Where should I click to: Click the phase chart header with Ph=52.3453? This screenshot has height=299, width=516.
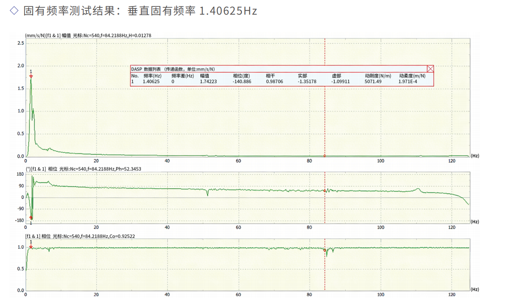tap(83, 169)
